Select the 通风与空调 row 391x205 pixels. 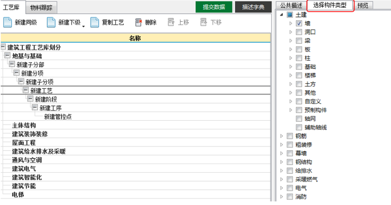click(136, 160)
